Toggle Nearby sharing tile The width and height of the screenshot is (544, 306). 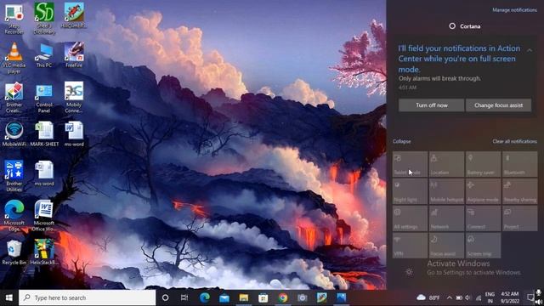pyautogui.click(x=519, y=191)
